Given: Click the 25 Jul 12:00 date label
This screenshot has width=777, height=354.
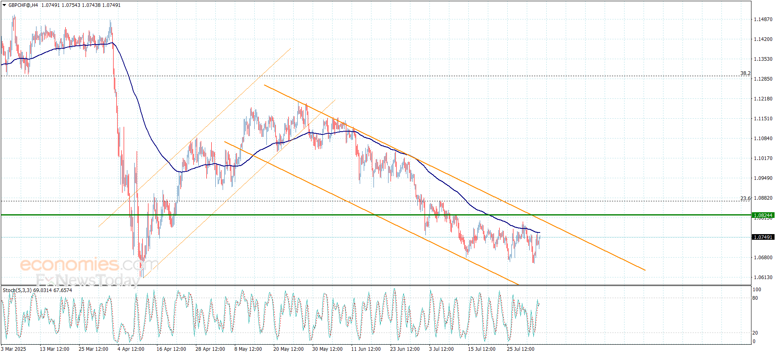Looking at the screenshot, I should (520, 349).
